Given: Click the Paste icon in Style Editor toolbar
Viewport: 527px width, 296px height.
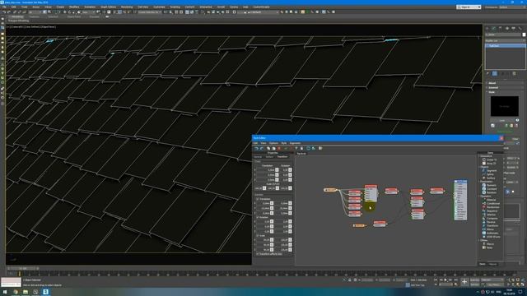Looking at the screenshot, I should point(273,148).
